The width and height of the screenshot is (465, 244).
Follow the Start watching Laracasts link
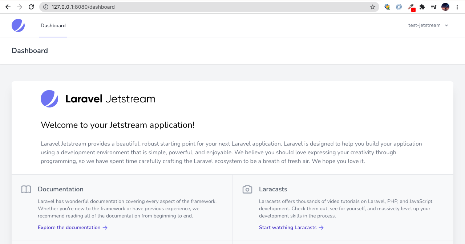(291, 228)
